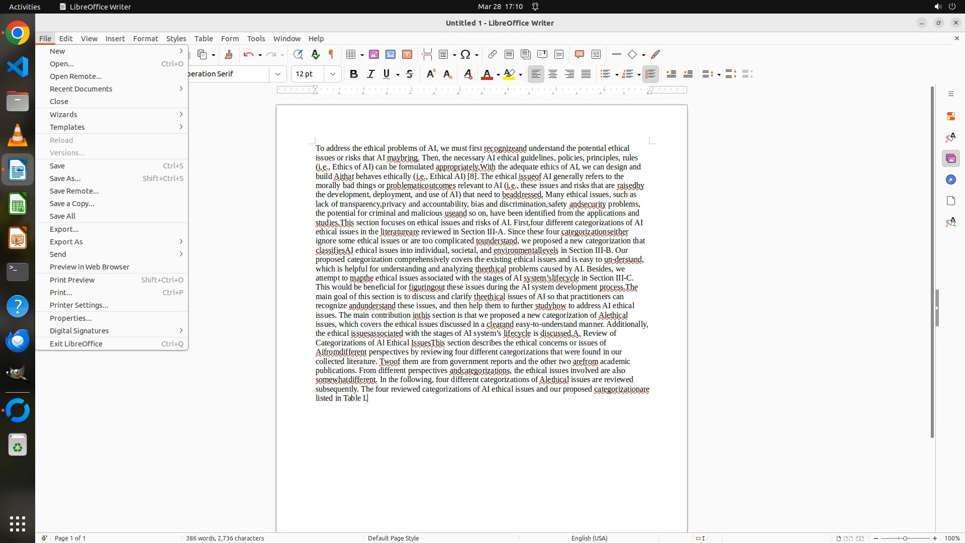Click the Properties menu entry

[70, 318]
